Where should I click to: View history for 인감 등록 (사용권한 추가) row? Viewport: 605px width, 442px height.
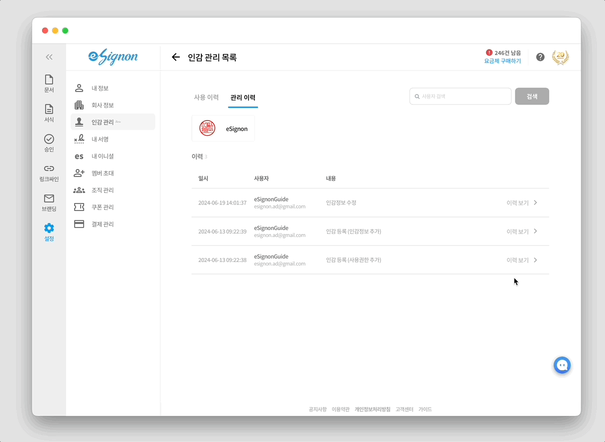pyautogui.click(x=522, y=260)
